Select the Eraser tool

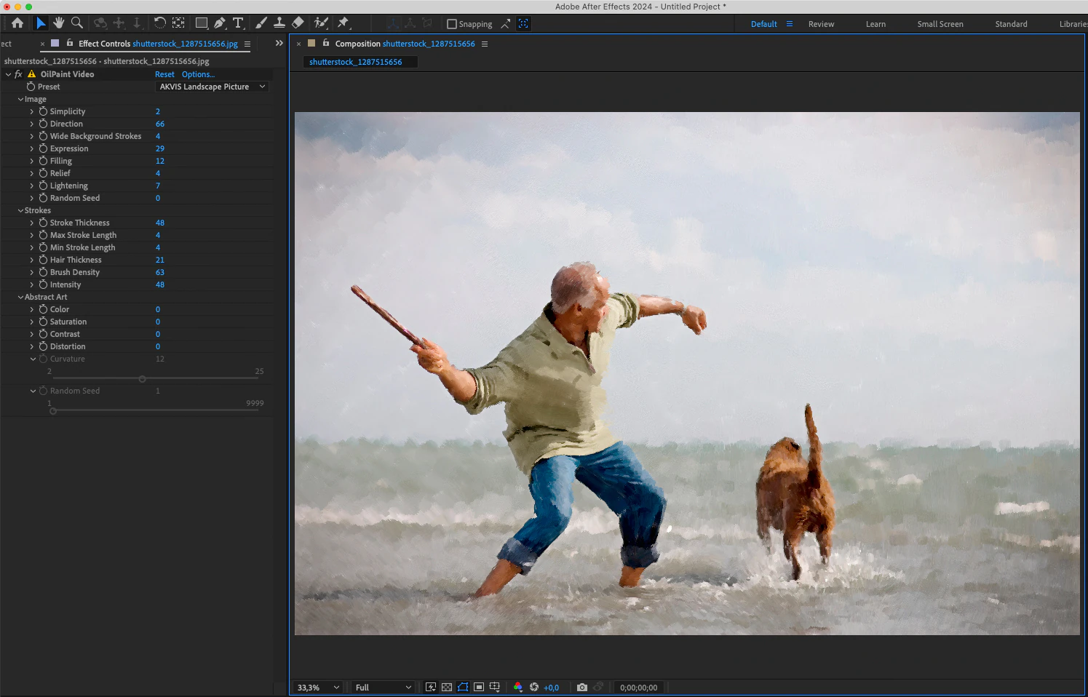pyautogui.click(x=298, y=23)
